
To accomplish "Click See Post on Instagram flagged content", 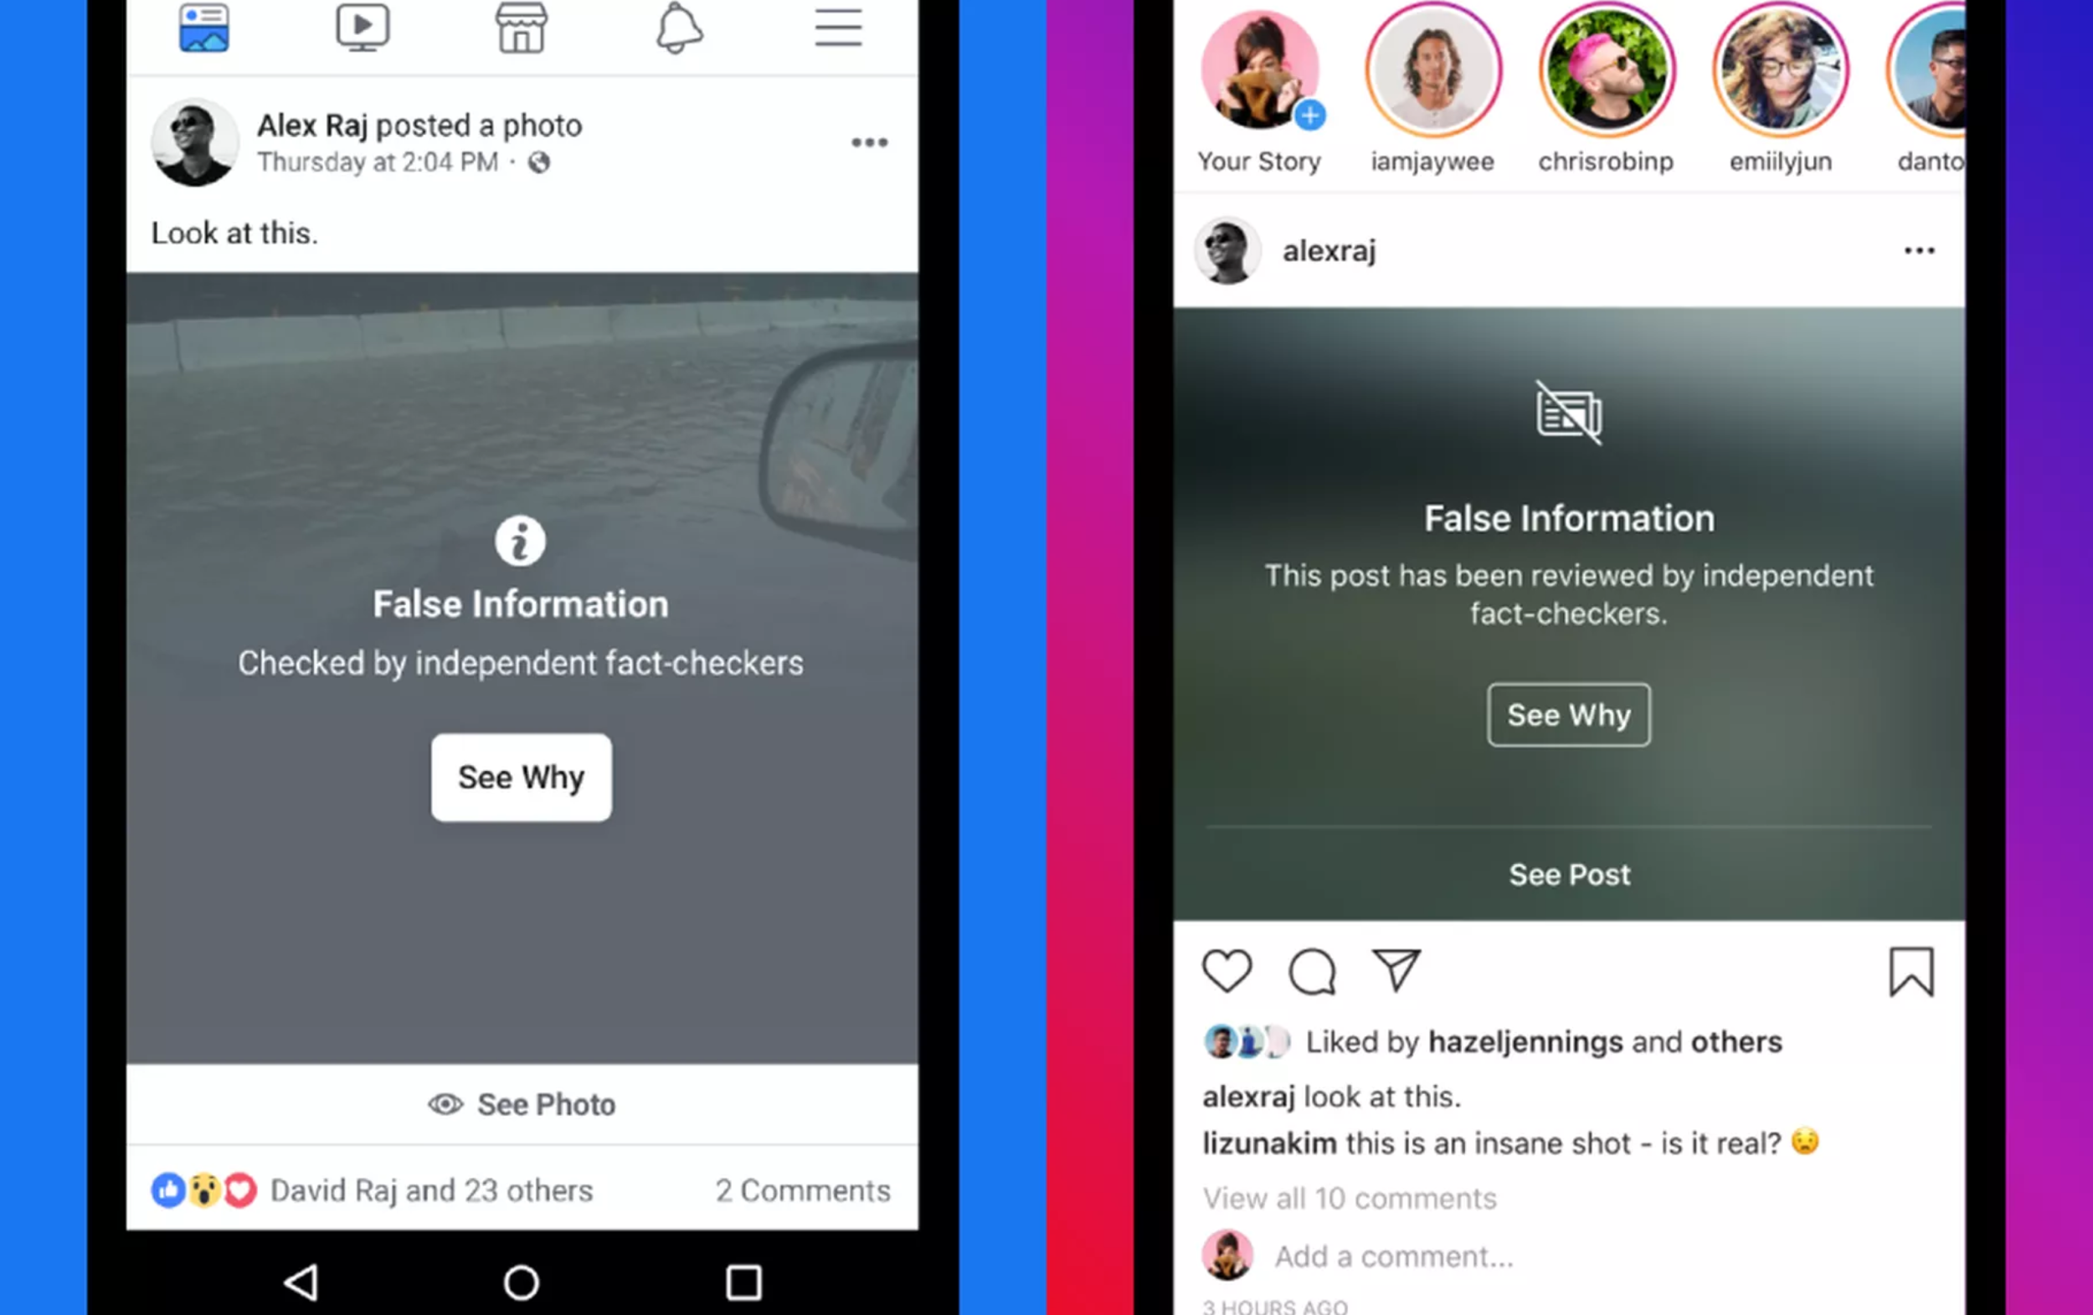I will point(1571,874).
